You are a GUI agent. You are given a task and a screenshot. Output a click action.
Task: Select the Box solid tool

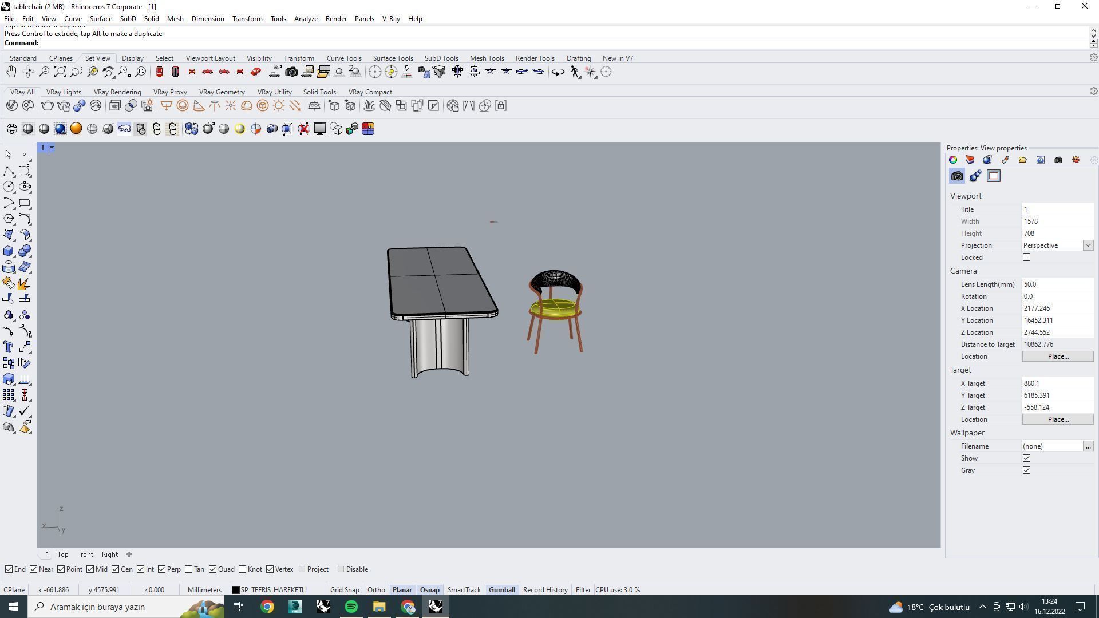point(9,251)
